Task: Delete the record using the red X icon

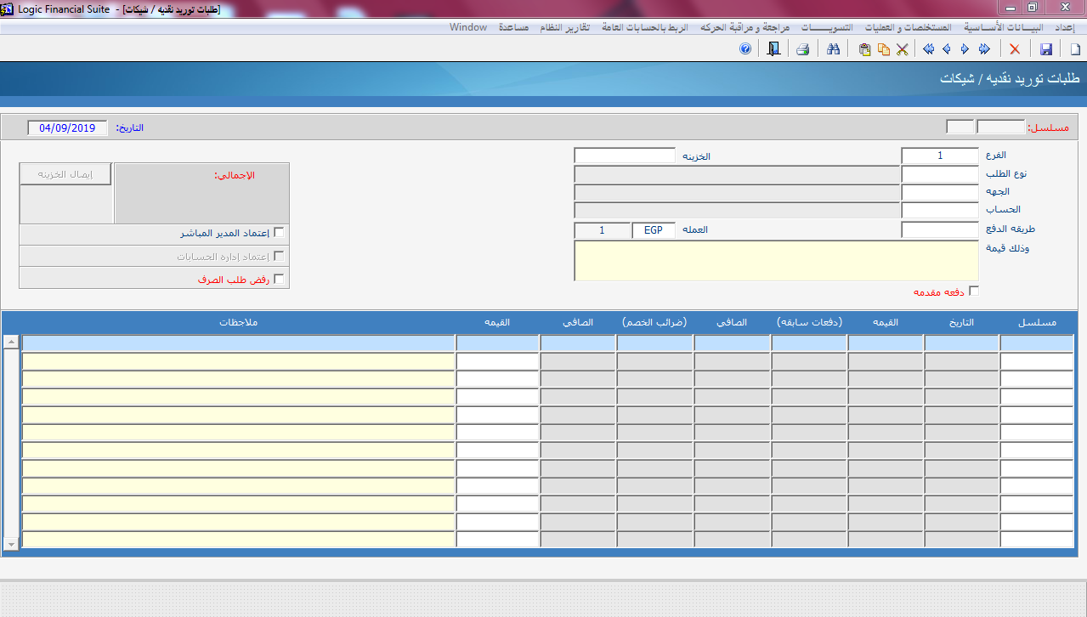Action: click(x=1015, y=49)
